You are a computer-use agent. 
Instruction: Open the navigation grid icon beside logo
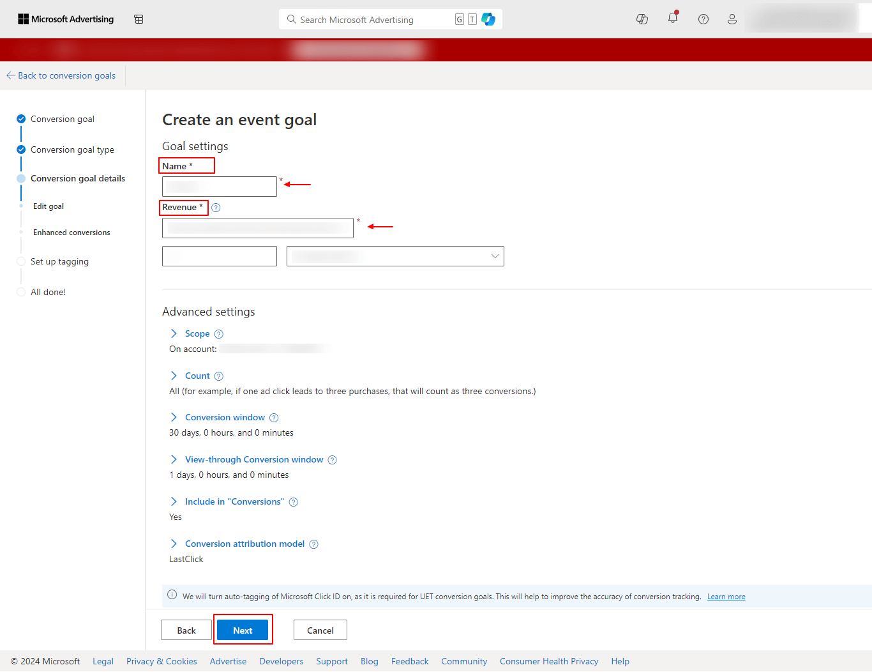139,19
